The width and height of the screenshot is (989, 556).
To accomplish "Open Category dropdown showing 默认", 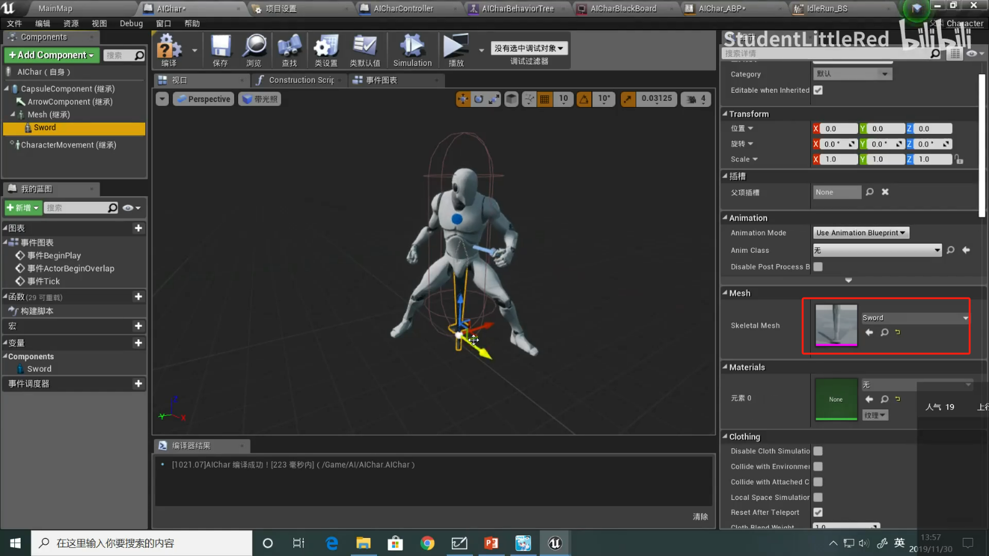I will point(853,73).
